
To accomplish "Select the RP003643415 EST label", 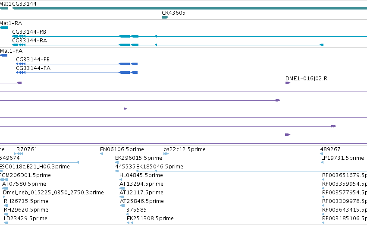I will point(345,210).
